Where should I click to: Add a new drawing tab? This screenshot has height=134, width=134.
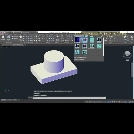click(25, 45)
